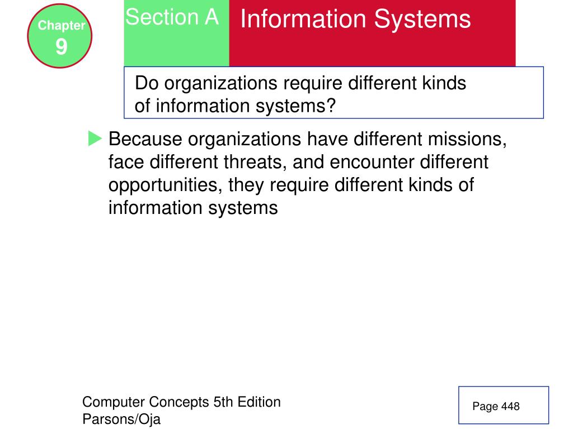Image resolution: width=573 pixels, height=429 pixels.
Task: Click the Computer Concepts 5th Edition footer text
Action: point(181,402)
